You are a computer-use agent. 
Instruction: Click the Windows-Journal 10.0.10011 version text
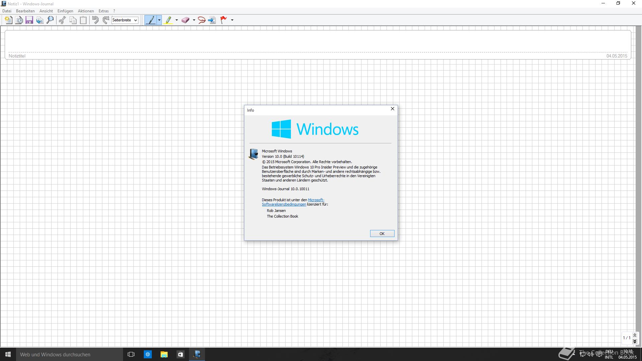point(286,189)
